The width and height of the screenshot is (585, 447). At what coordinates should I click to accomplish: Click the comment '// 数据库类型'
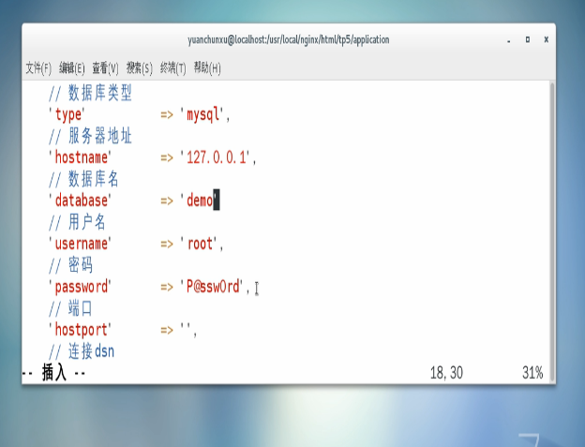click(x=90, y=93)
